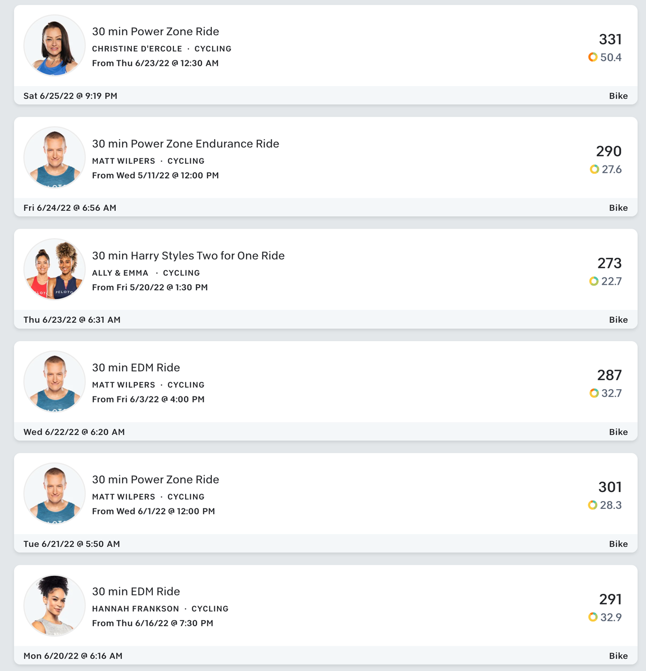Image resolution: width=646 pixels, height=671 pixels.
Task: Open Christine D'Ercole's Power Zone Ride title
Action: coord(155,31)
